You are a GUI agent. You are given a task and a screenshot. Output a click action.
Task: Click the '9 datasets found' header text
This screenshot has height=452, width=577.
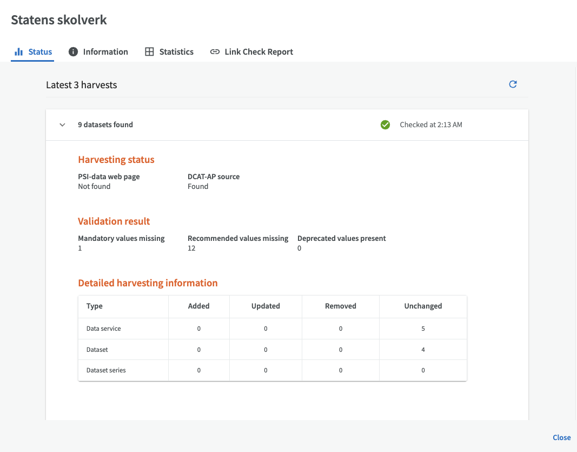click(105, 125)
